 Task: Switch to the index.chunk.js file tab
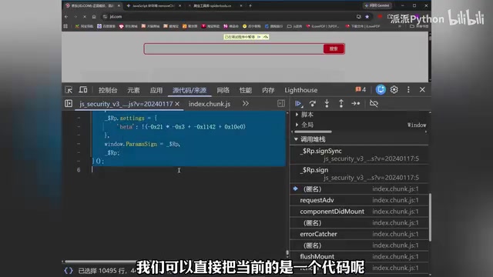210,104
